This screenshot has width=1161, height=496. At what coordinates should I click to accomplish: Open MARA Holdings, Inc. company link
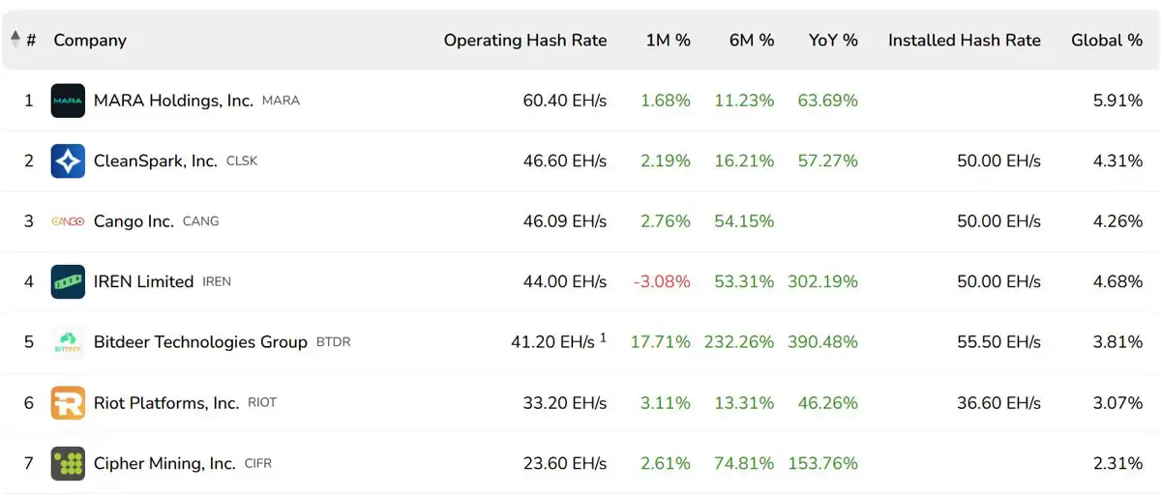coord(173,101)
